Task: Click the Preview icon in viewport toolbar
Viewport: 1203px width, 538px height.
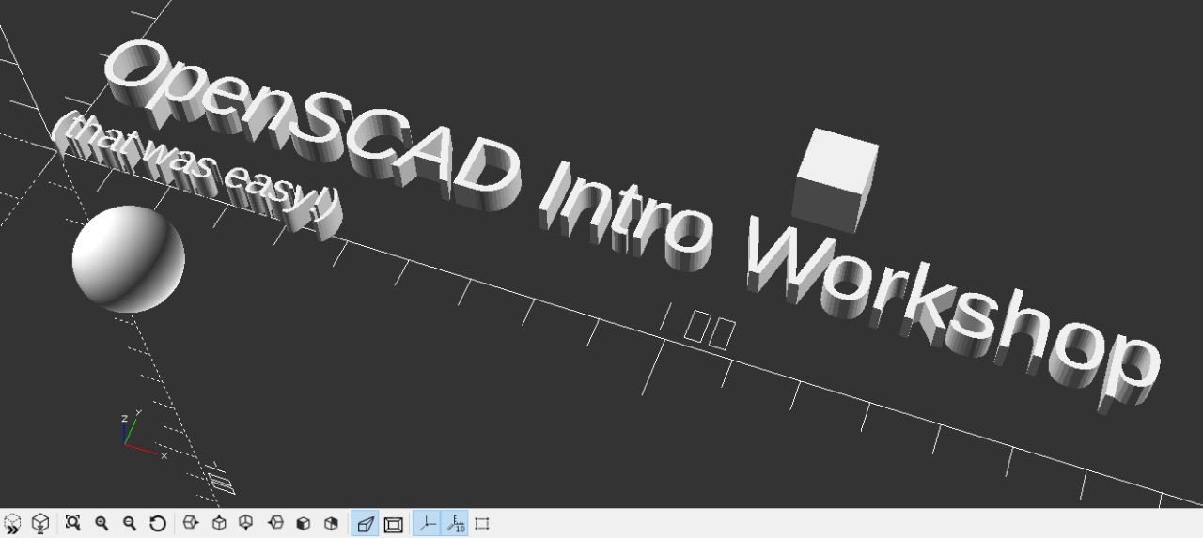Action: 12,524
